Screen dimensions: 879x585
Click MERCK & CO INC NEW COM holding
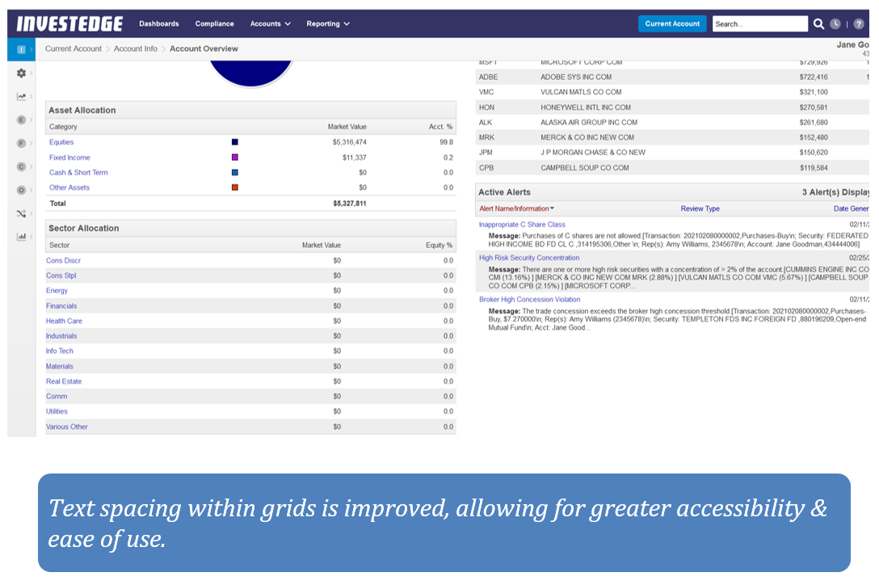(587, 137)
